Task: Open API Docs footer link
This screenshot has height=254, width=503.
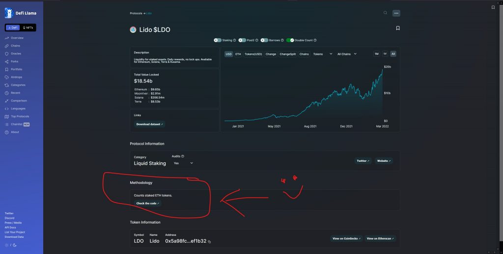Action: [x=10, y=228]
